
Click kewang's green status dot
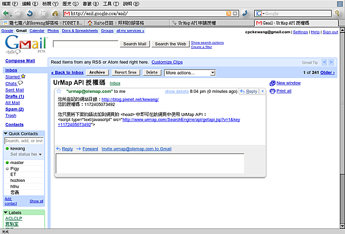[7, 149]
